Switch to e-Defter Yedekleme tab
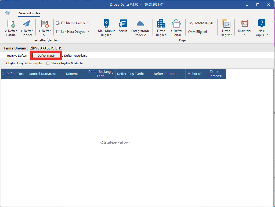 (75, 56)
